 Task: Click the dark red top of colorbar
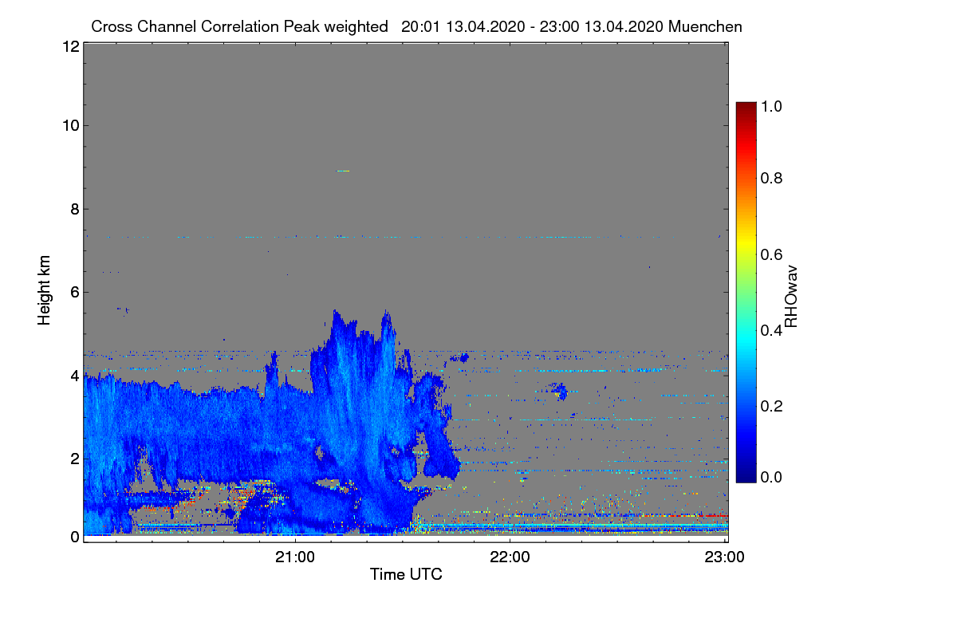(745, 107)
